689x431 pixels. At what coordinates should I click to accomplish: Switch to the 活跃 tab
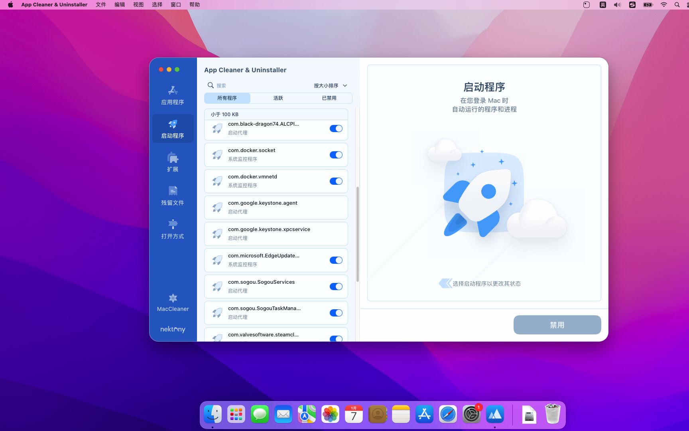(278, 98)
